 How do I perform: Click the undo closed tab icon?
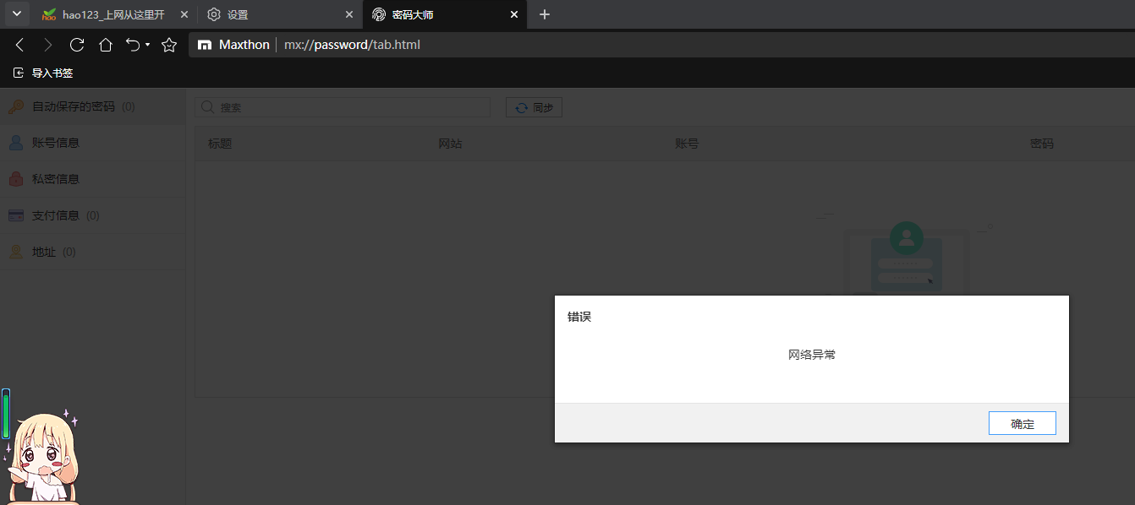(133, 45)
